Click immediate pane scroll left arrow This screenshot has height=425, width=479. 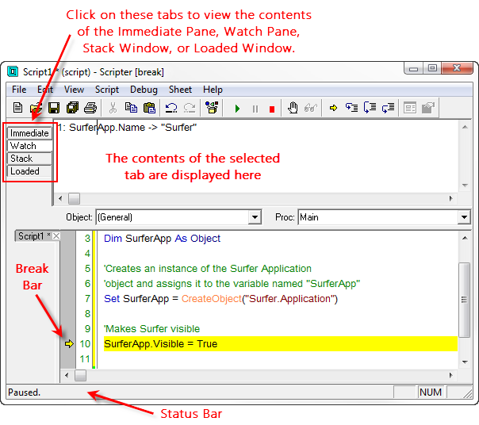click(60, 198)
